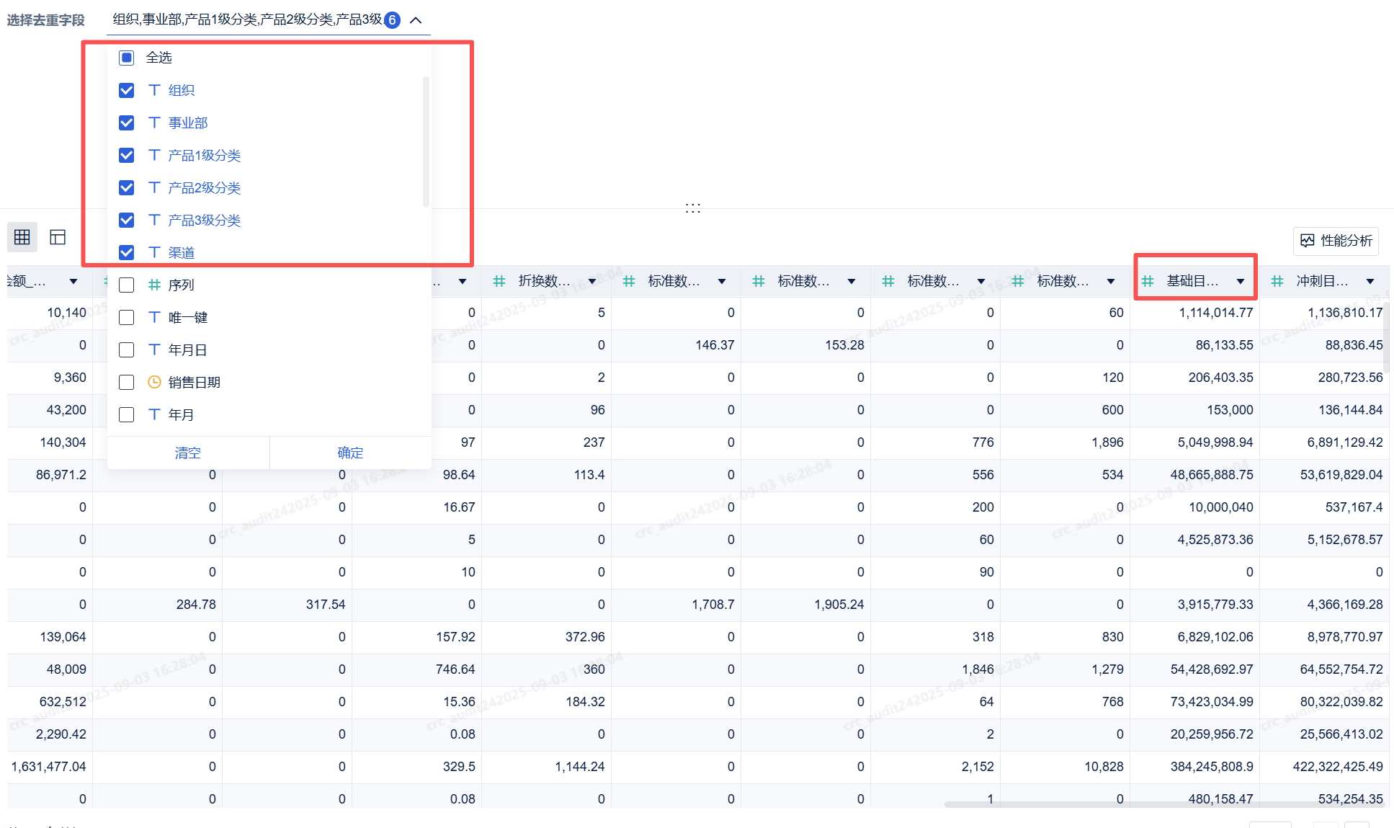
Task: Click the dropdown list vertical scrollbar
Action: 426,142
